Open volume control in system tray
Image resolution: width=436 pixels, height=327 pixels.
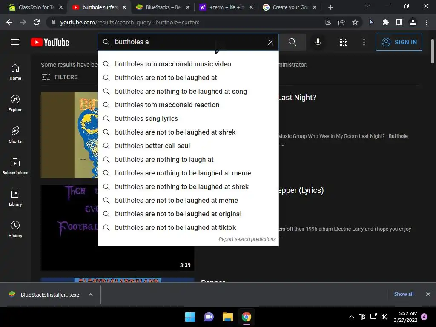384,317
